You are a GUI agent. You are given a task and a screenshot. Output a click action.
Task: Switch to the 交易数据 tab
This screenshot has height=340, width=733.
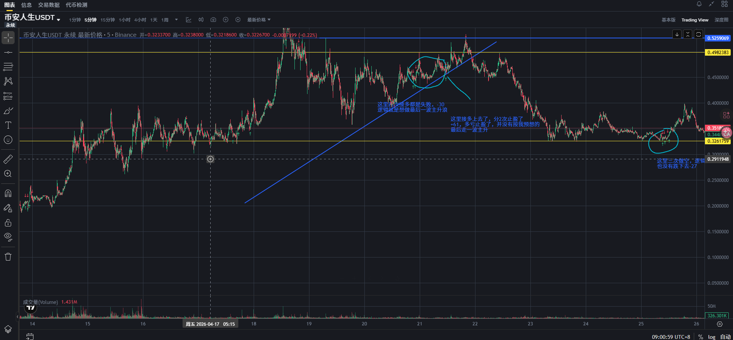49,5
